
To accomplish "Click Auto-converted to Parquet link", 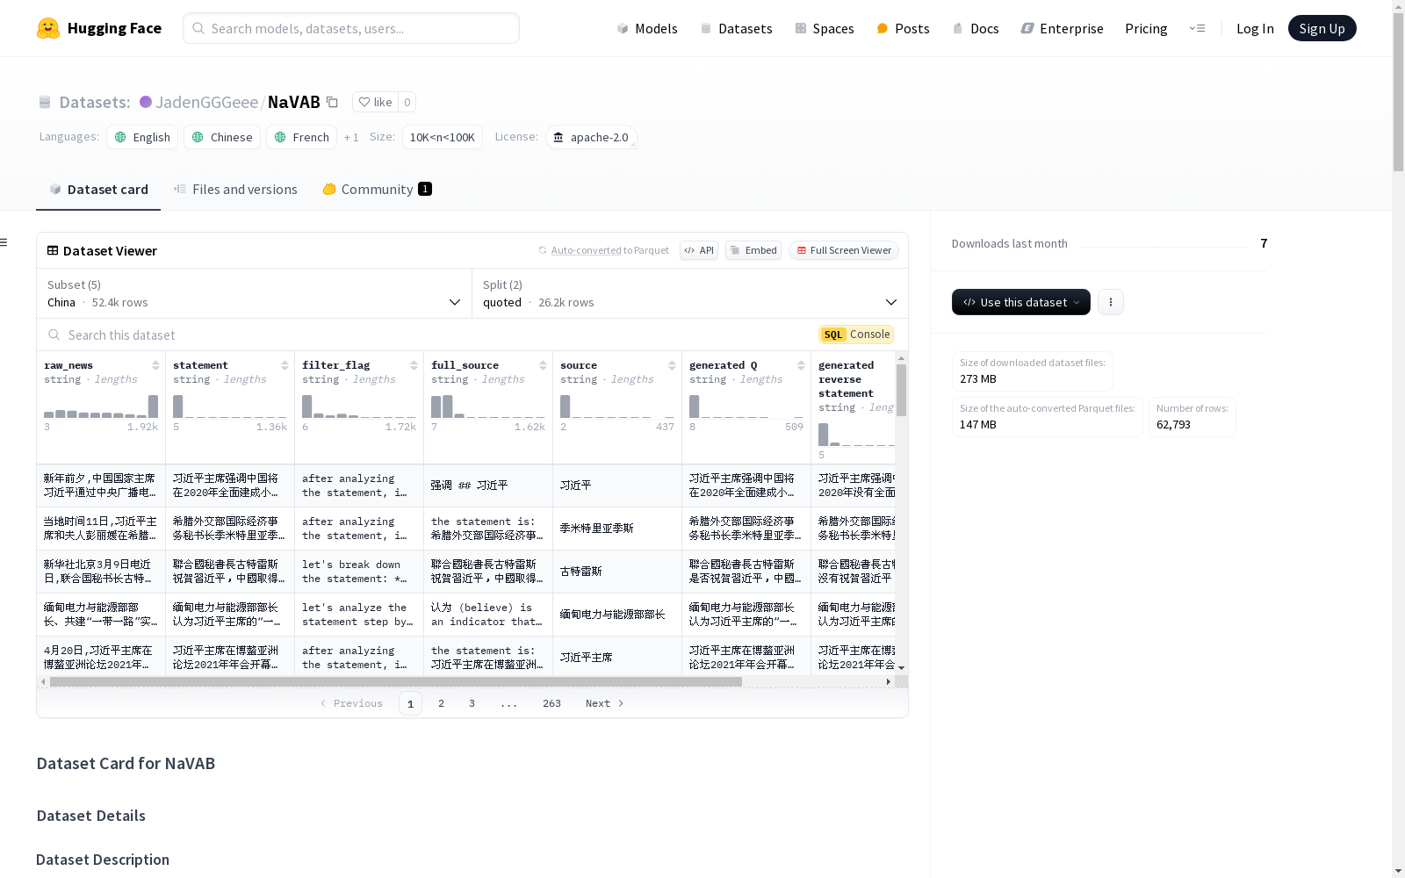I will click(x=609, y=250).
